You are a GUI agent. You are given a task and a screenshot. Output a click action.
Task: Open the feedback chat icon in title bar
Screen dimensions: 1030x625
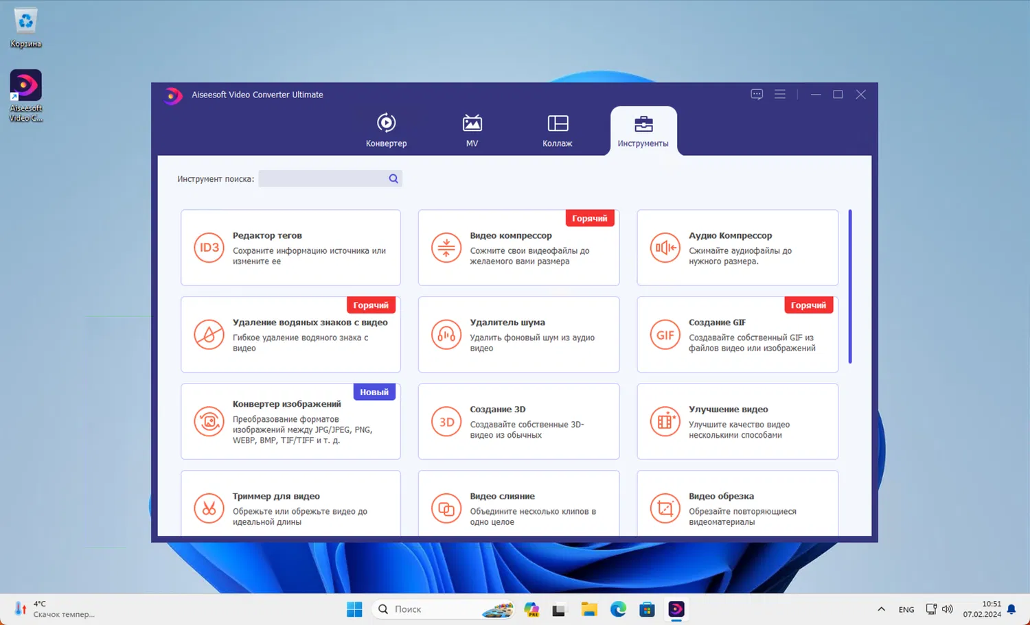(757, 95)
